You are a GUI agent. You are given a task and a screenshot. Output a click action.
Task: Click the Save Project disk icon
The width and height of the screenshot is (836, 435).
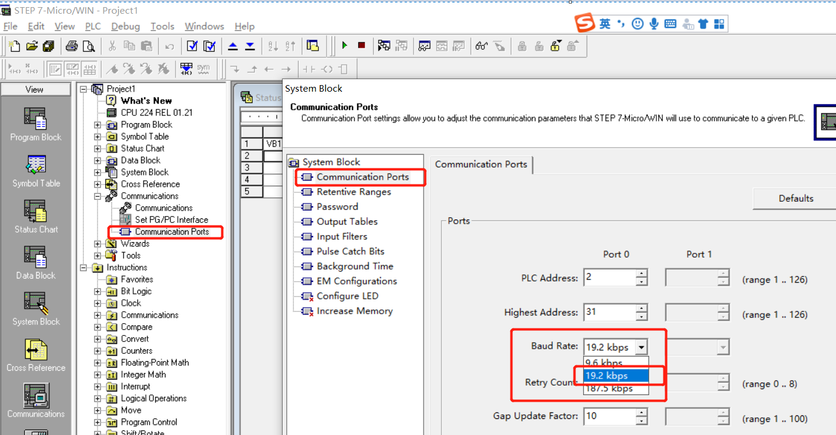tap(49, 46)
